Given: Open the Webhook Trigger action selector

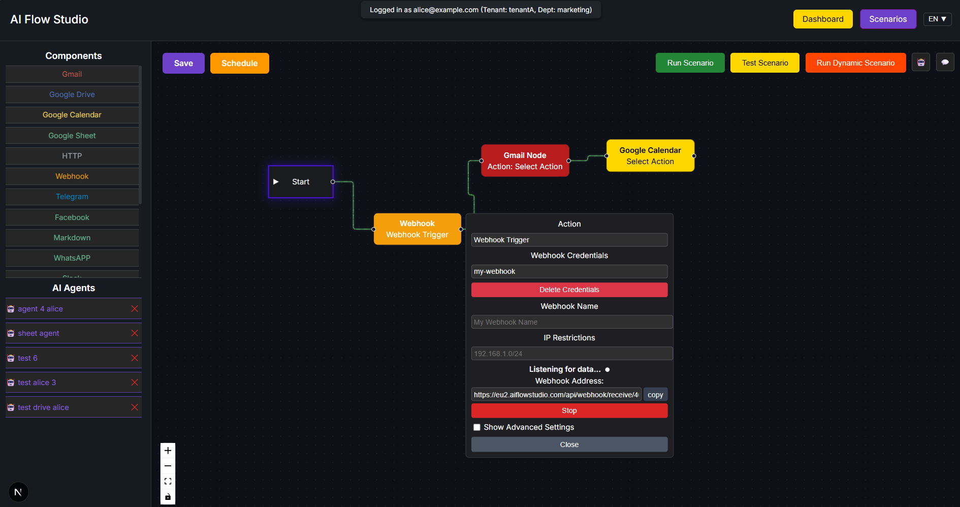Looking at the screenshot, I should point(569,240).
